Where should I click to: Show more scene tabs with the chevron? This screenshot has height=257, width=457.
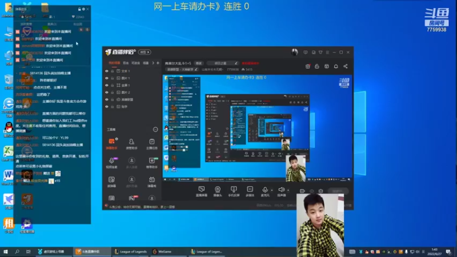tap(153, 63)
